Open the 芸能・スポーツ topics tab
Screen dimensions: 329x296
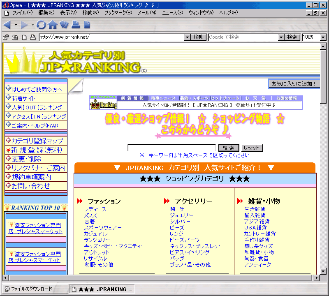click(x=194, y=98)
